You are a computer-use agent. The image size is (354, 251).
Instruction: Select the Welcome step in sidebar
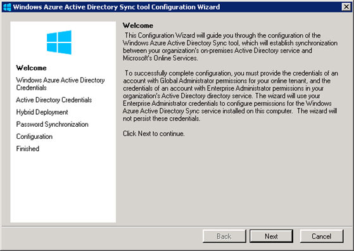pos(31,68)
